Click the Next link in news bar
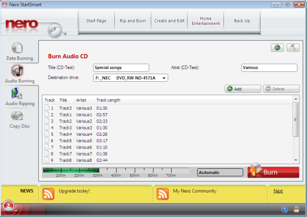Screen dimensions: 307x217 point(278,191)
